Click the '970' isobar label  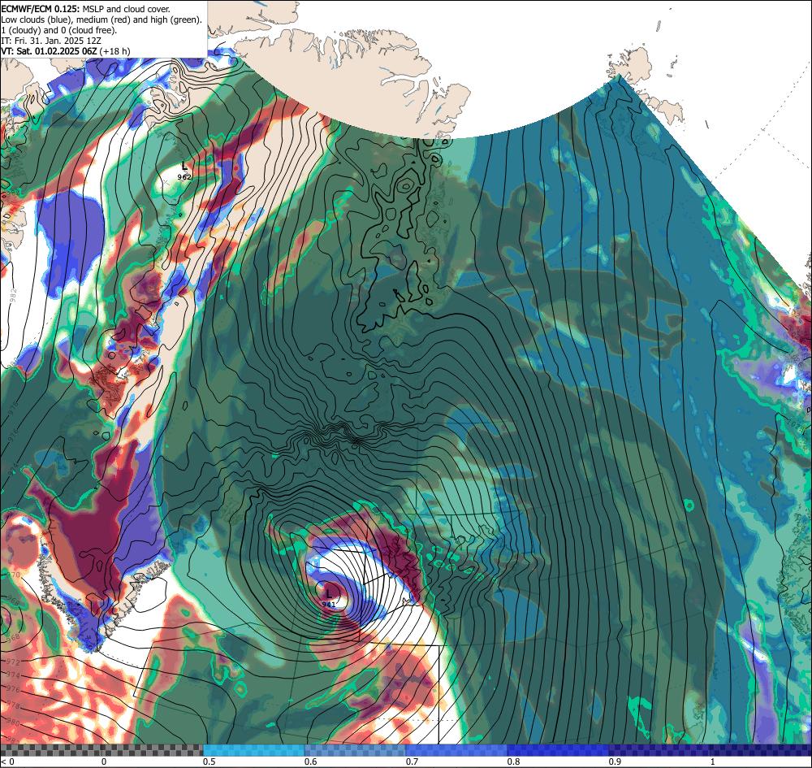pyautogui.click(x=12, y=575)
